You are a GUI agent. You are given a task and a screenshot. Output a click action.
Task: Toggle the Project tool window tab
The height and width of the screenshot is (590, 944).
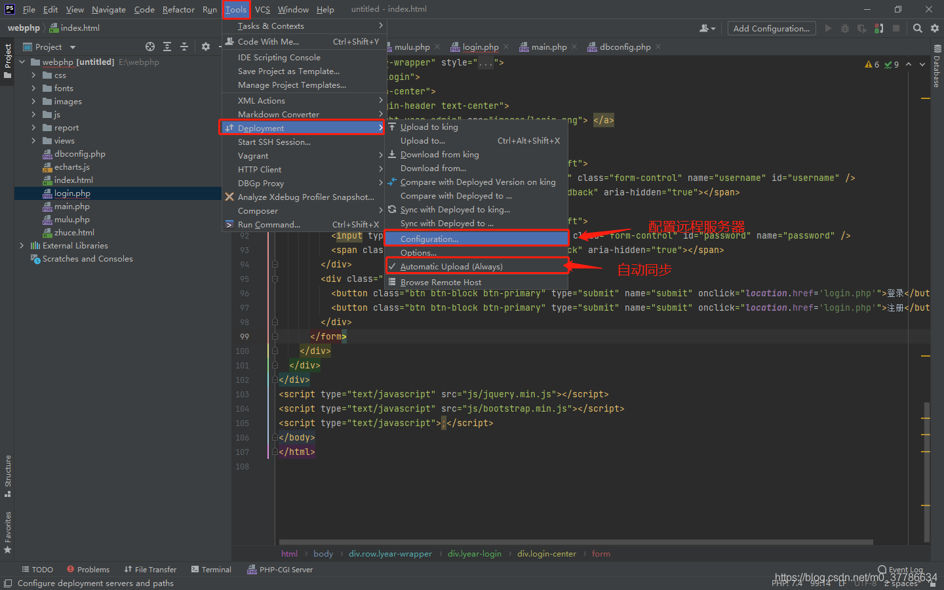click(8, 61)
